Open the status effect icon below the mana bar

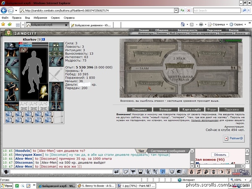point(24,50)
